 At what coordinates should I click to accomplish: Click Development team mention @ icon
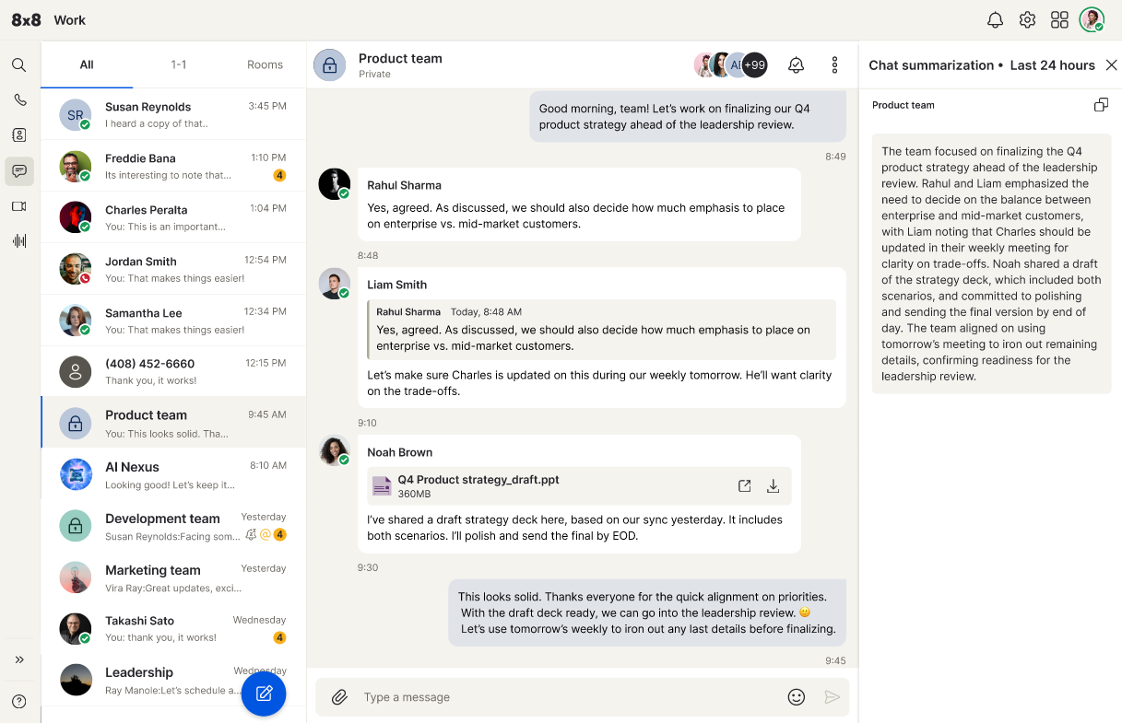tap(265, 534)
